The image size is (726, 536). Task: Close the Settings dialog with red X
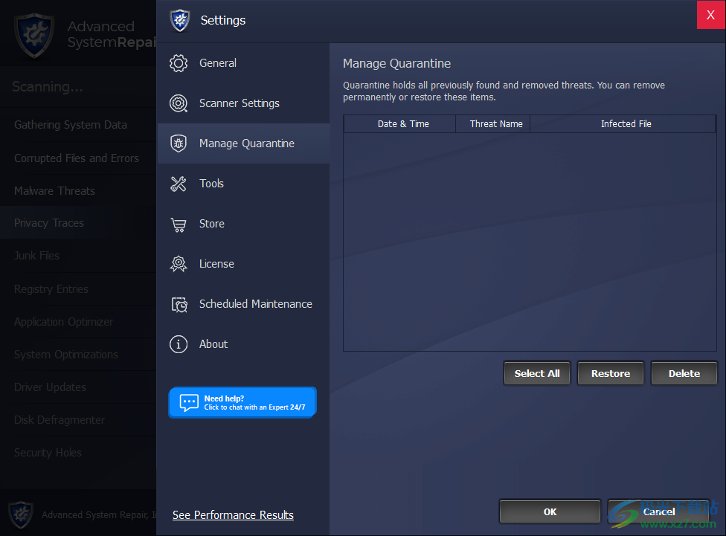click(710, 15)
